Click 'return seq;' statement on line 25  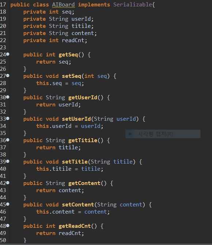[54, 62]
